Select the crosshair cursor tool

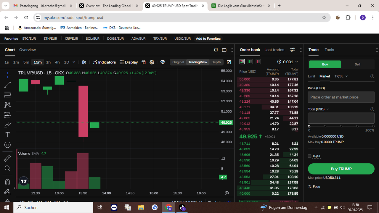[x=7, y=75]
